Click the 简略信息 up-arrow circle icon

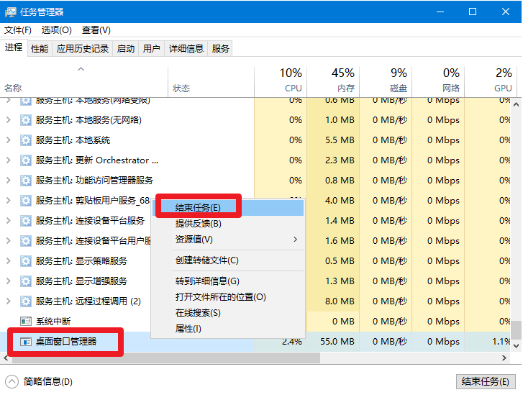click(12, 382)
